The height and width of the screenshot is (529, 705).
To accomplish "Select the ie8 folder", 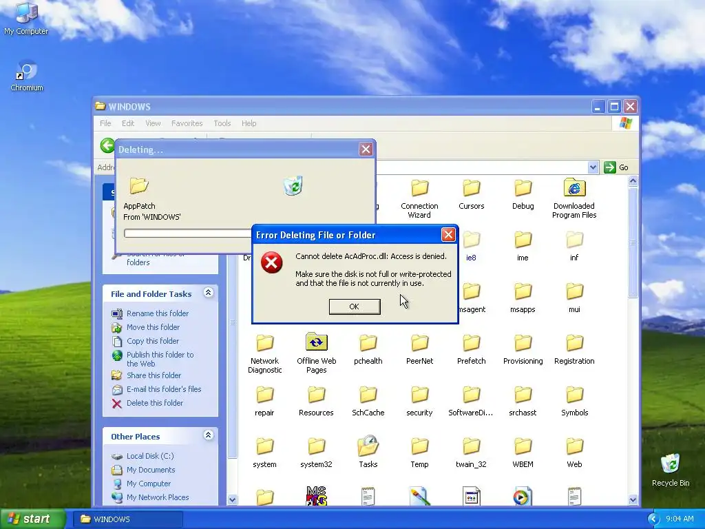I will coord(471,246).
